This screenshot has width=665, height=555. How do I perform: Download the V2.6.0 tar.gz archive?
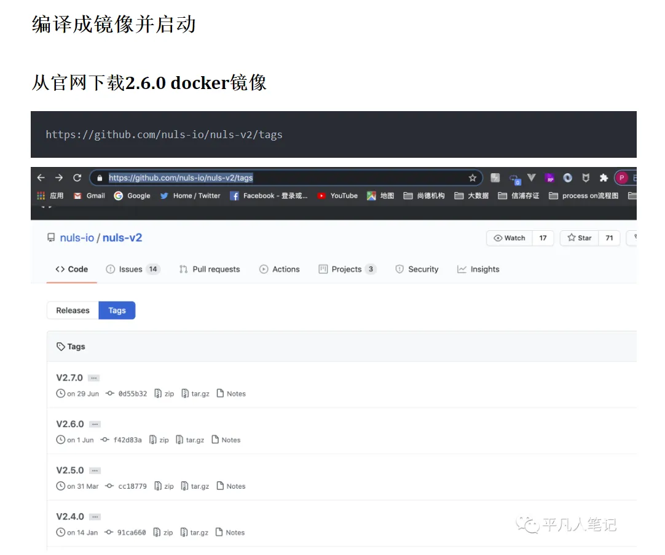point(190,440)
